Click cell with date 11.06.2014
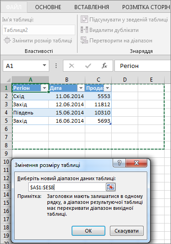171x244 pixels. [67, 96]
